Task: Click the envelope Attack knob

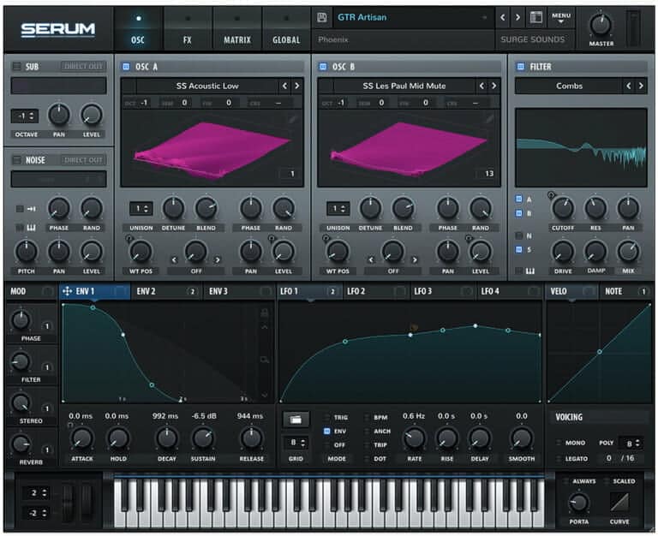Action: point(82,438)
